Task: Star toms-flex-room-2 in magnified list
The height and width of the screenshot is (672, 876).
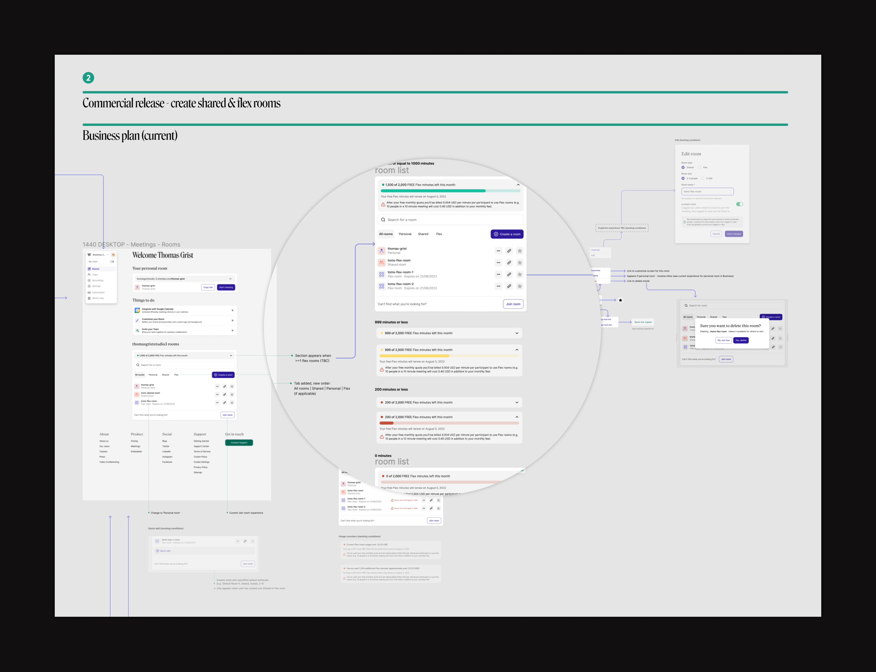Action: 519,286
